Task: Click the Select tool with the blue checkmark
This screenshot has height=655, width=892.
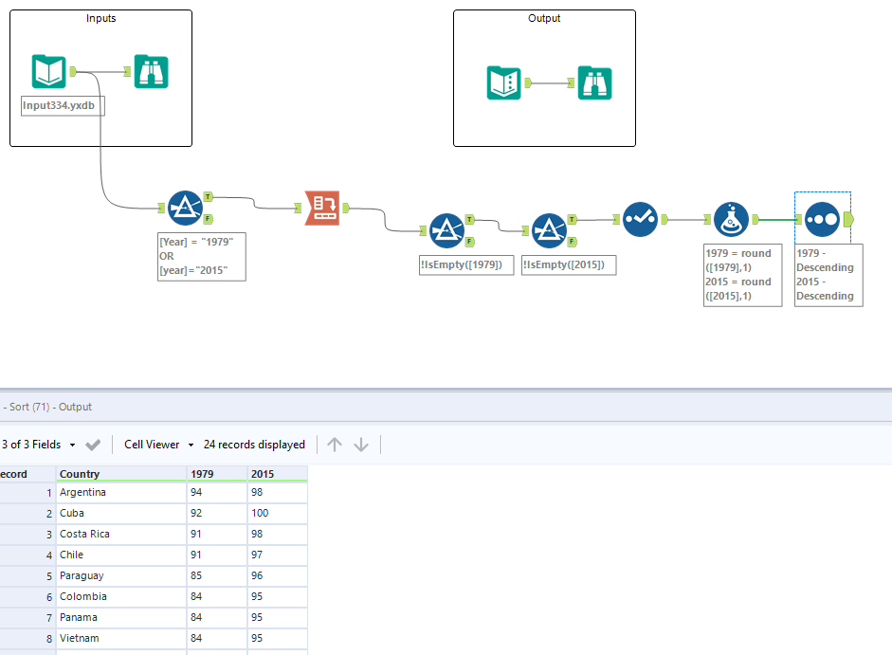Action: click(641, 219)
